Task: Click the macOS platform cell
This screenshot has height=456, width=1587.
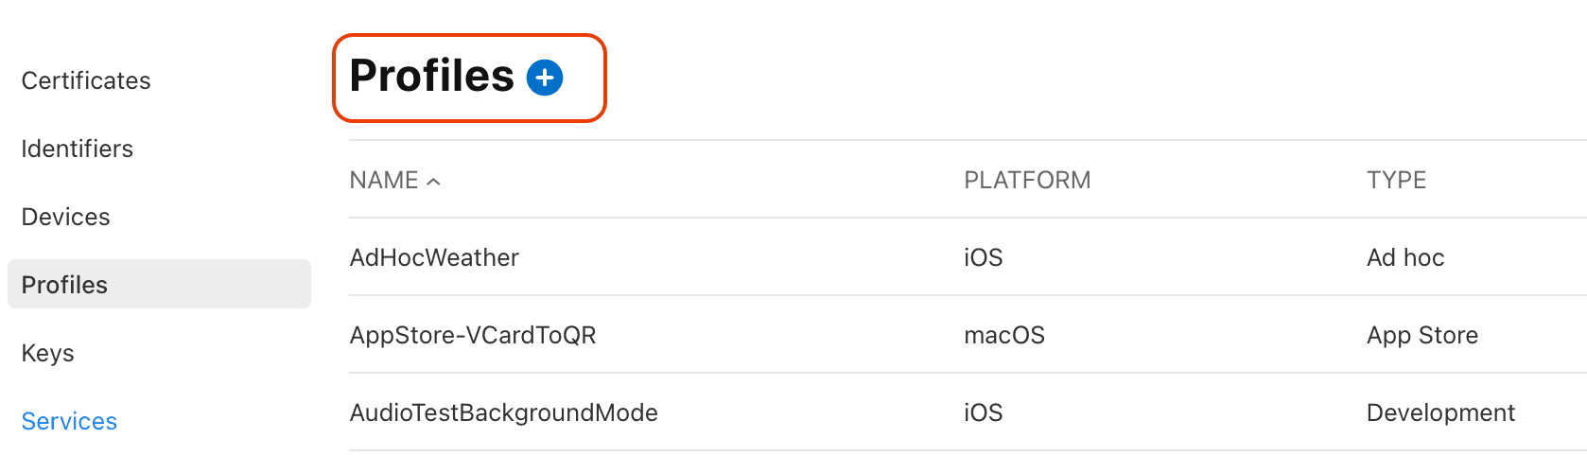Action: [1004, 335]
